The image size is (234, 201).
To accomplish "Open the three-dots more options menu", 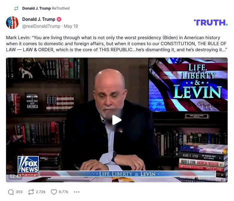I will [x=77, y=192].
